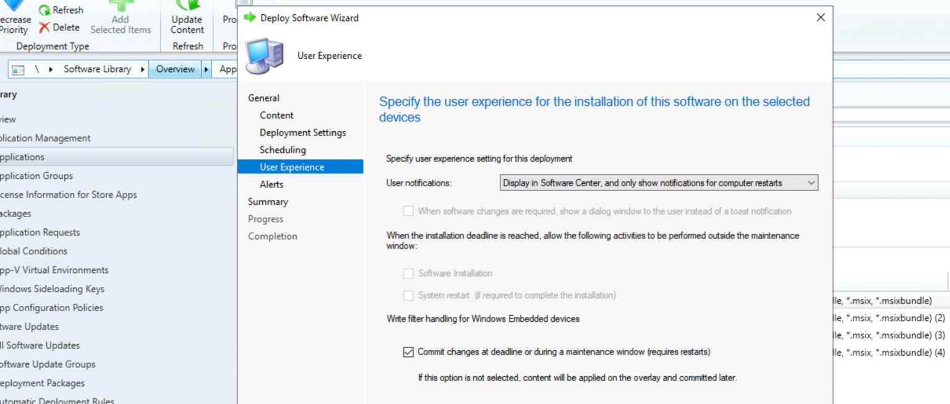This screenshot has width=950, height=404.
Task: Click the Add Selected Items icon
Action: [x=121, y=5]
